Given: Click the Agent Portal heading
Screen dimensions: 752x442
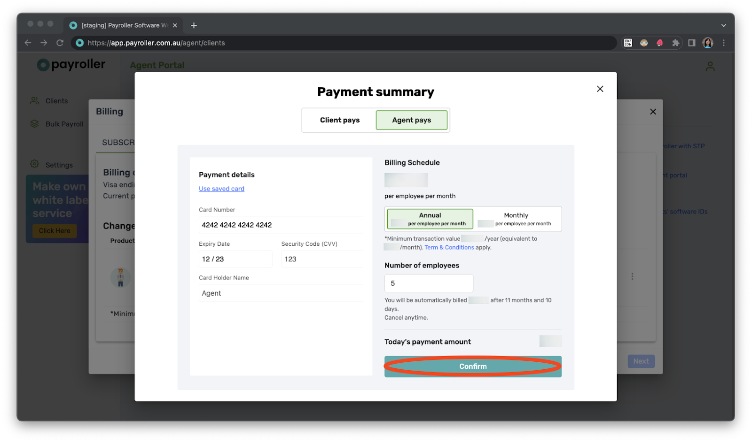Looking at the screenshot, I should [157, 65].
